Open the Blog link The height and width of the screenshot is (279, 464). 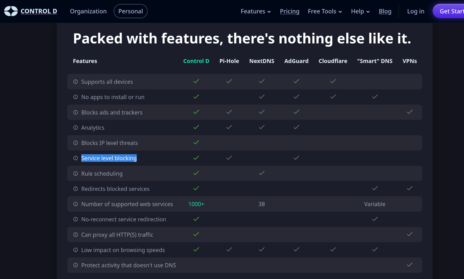click(x=385, y=11)
